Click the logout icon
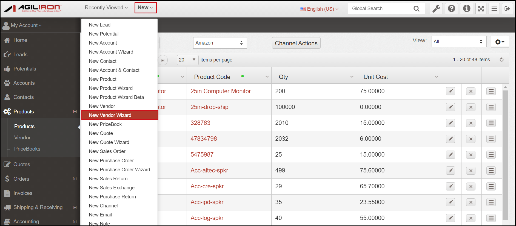Image resolution: width=516 pixels, height=226 pixels. point(507,8)
